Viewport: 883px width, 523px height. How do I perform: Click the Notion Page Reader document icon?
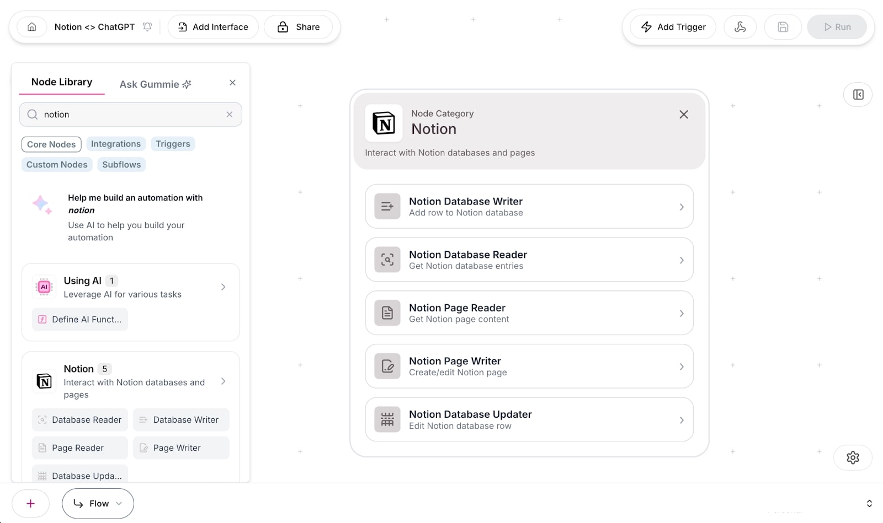click(x=387, y=313)
